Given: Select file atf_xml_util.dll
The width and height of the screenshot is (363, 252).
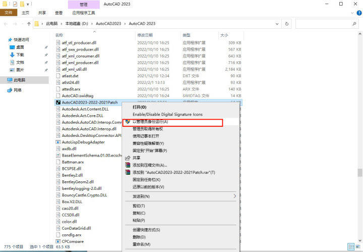Looking at the screenshot, I should point(74,69).
